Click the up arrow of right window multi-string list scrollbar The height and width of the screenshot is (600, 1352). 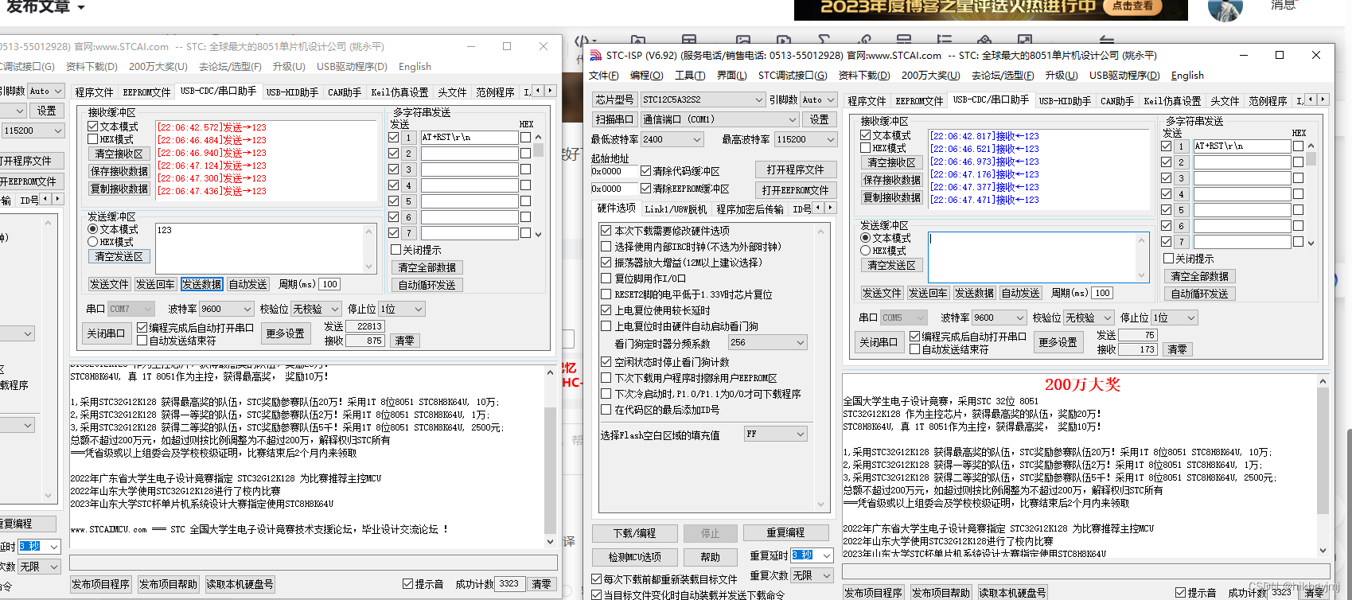point(1311,146)
